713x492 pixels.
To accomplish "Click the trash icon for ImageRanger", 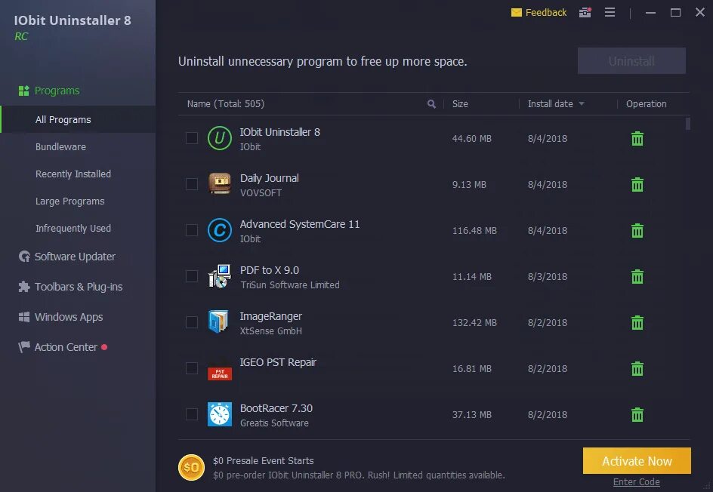I will [637, 322].
